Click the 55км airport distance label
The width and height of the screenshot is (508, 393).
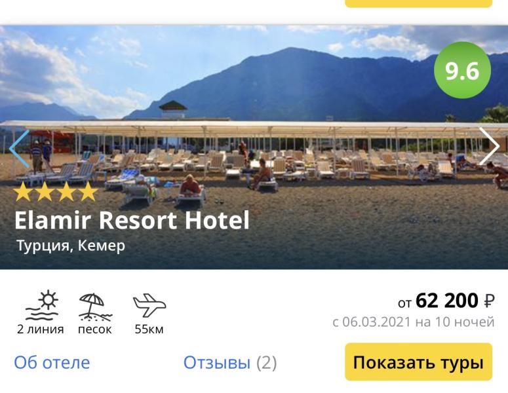[x=149, y=329]
